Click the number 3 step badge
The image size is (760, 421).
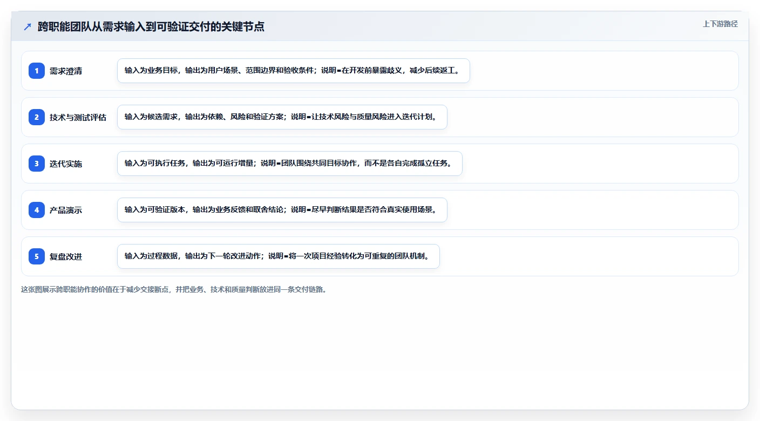tap(37, 164)
